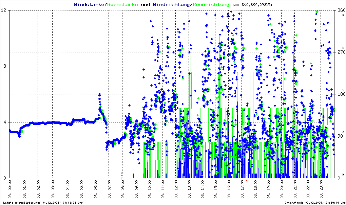Click time label '03. 16:00'

click(x=229, y=189)
